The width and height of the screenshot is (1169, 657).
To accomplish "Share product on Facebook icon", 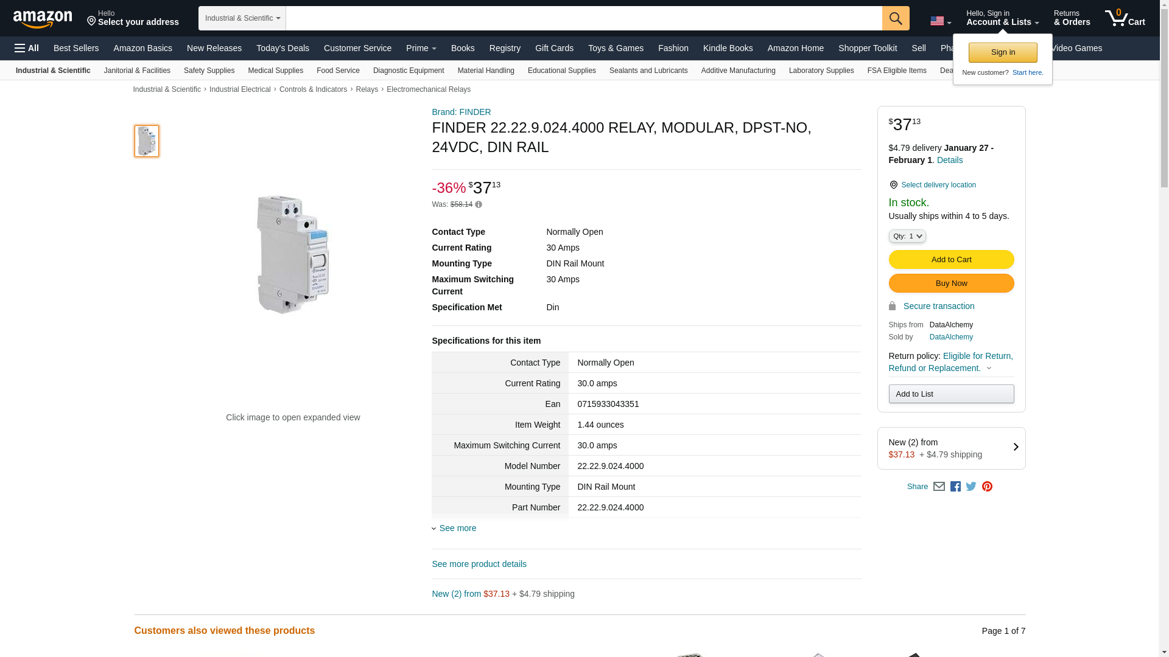I will (x=955, y=487).
